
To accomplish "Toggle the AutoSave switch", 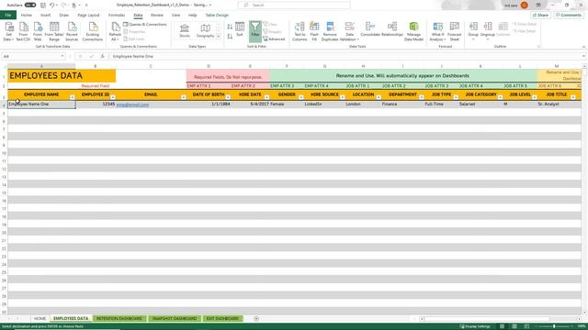I will tap(30, 5).
